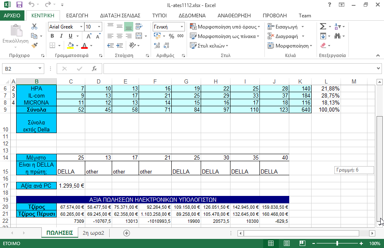Add a new sheet with the plus button
Screen dimensions: 384x248
click(x=126, y=233)
